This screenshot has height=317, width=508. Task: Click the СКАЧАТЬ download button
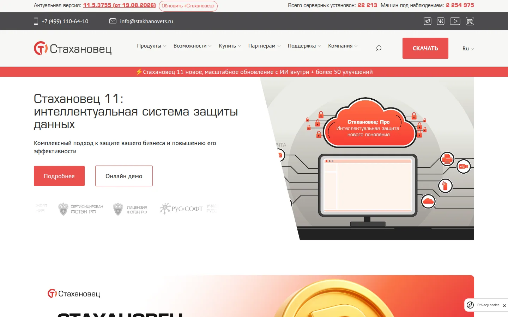click(x=425, y=48)
